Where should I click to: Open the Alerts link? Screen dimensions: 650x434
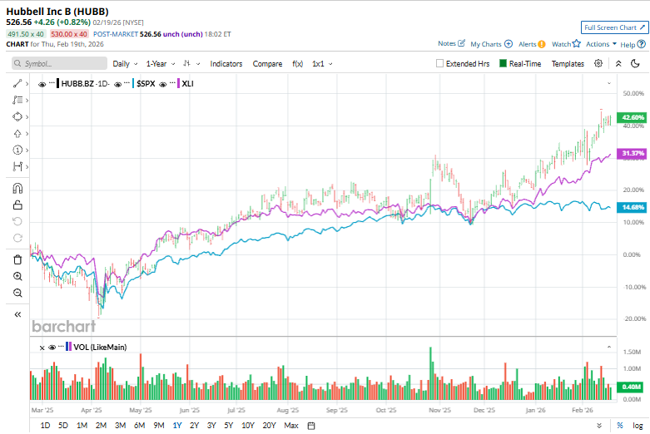pos(532,44)
